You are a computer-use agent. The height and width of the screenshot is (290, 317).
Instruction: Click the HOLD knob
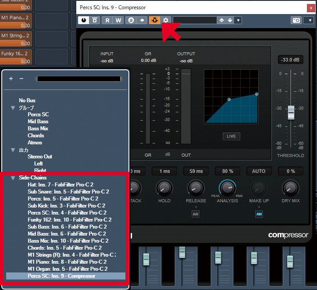point(164,188)
